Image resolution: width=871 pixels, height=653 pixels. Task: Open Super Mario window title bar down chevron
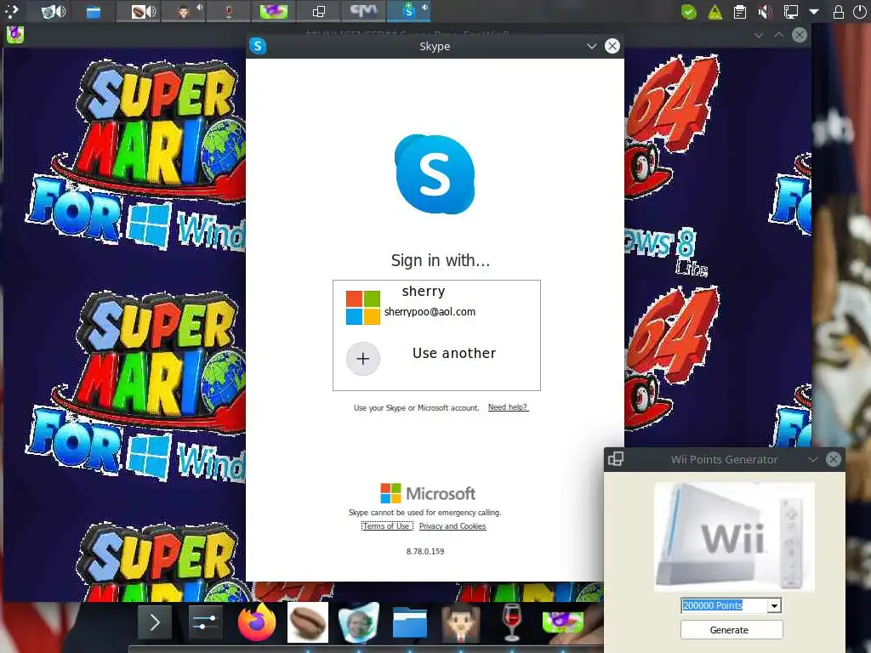(758, 35)
